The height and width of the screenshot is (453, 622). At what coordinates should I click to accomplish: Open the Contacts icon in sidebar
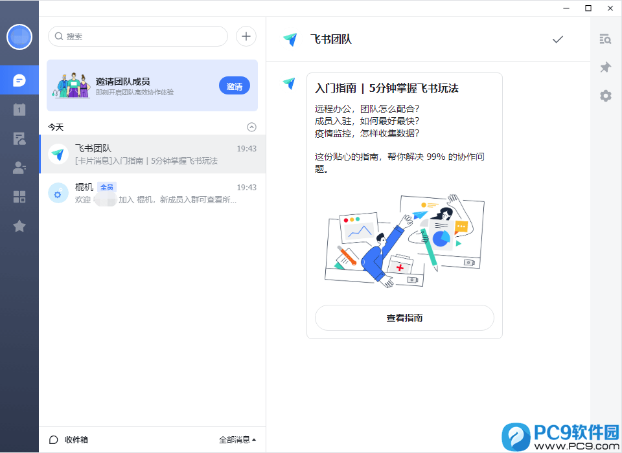tap(19, 168)
